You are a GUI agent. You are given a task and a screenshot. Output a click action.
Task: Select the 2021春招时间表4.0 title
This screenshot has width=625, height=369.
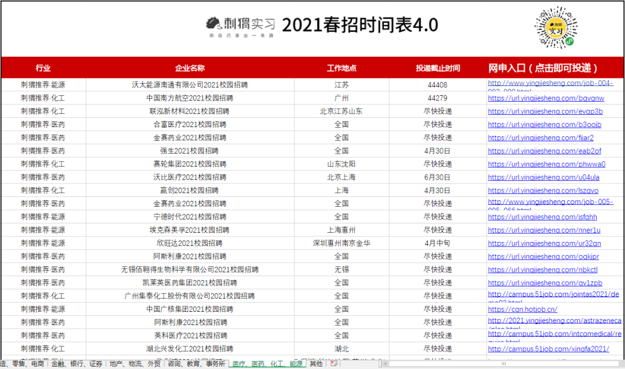360,25
